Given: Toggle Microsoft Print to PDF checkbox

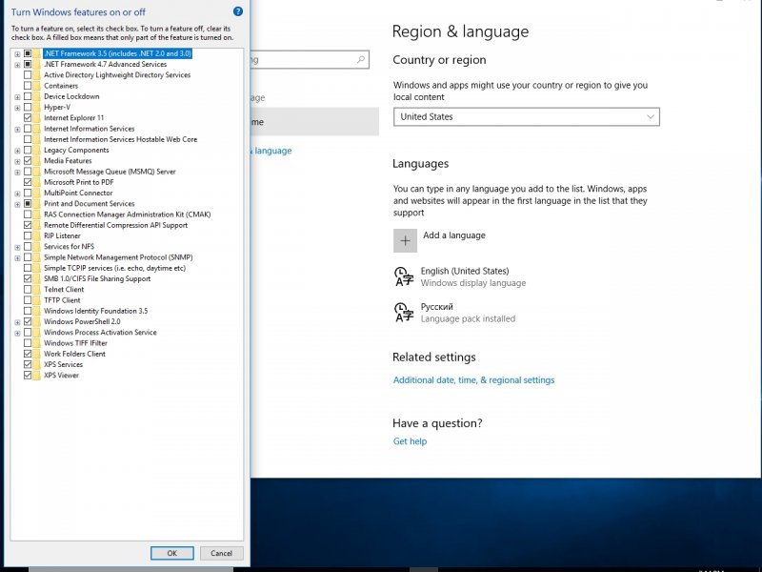Looking at the screenshot, I should tap(28, 182).
